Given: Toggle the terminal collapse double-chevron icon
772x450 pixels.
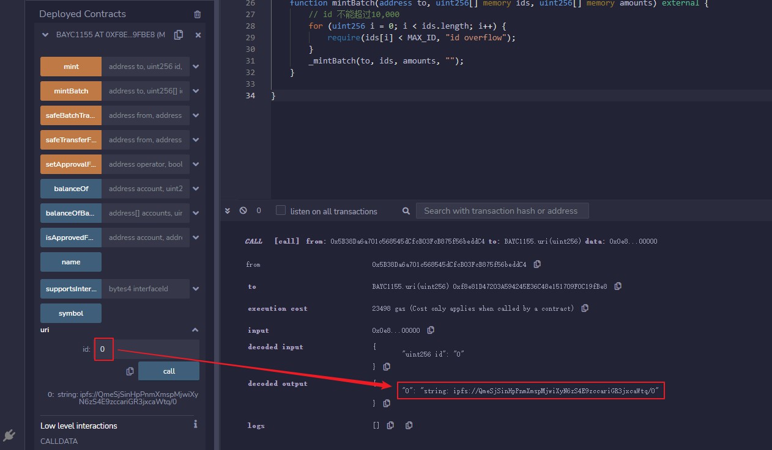Looking at the screenshot, I should (228, 211).
